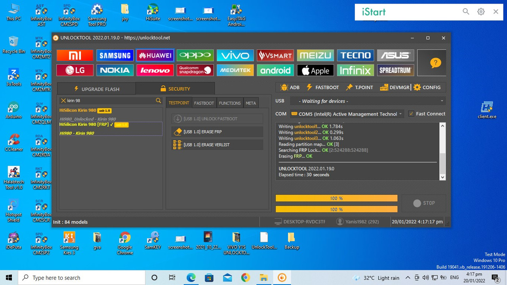Select the HiSuite desktop icon
This screenshot has width=507, height=285.
(153, 13)
